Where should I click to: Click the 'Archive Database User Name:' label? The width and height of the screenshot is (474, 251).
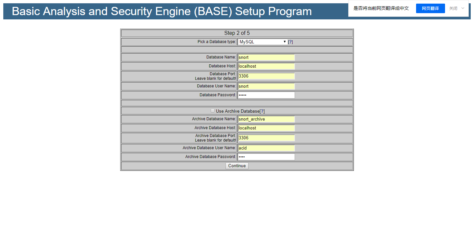[209, 148]
